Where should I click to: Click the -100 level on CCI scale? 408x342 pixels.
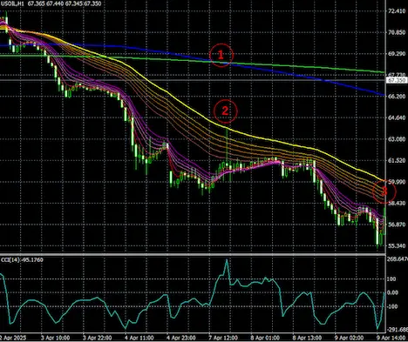[x=392, y=306]
